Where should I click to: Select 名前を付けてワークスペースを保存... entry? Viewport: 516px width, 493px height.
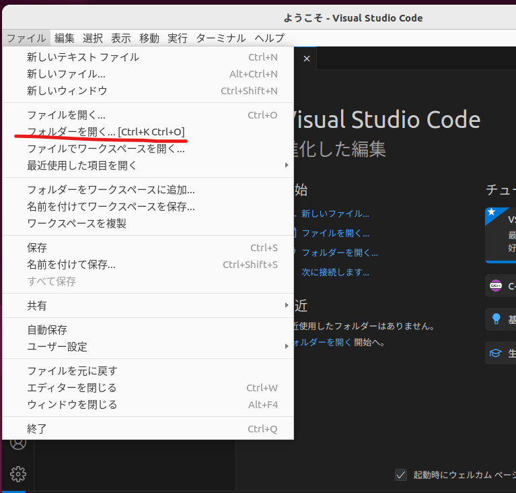(148, 207)
